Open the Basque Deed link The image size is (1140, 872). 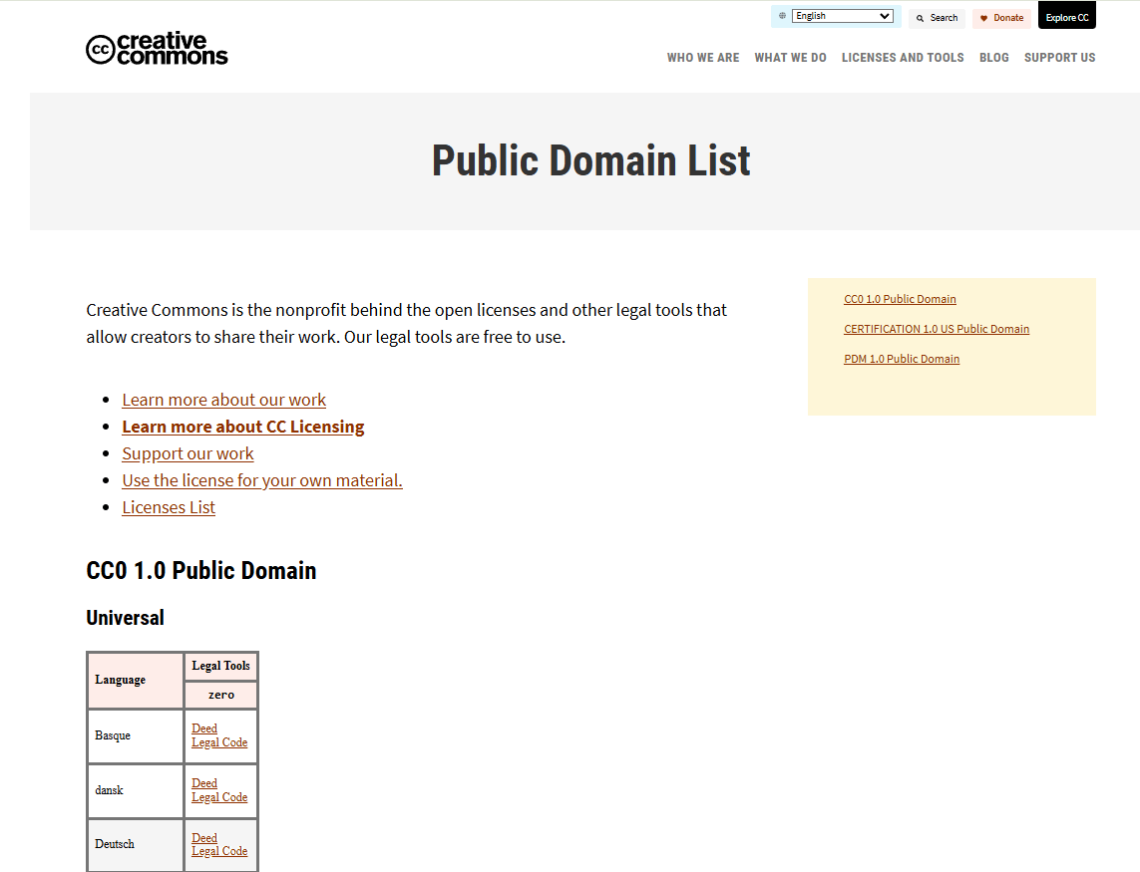204,728
